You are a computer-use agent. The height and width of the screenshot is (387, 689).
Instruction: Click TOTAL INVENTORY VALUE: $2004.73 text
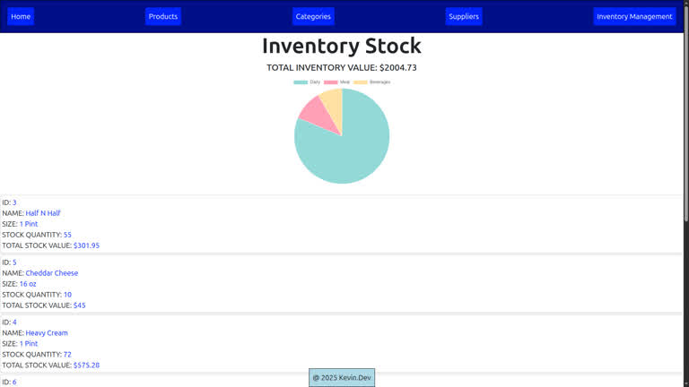pos(342,67)
